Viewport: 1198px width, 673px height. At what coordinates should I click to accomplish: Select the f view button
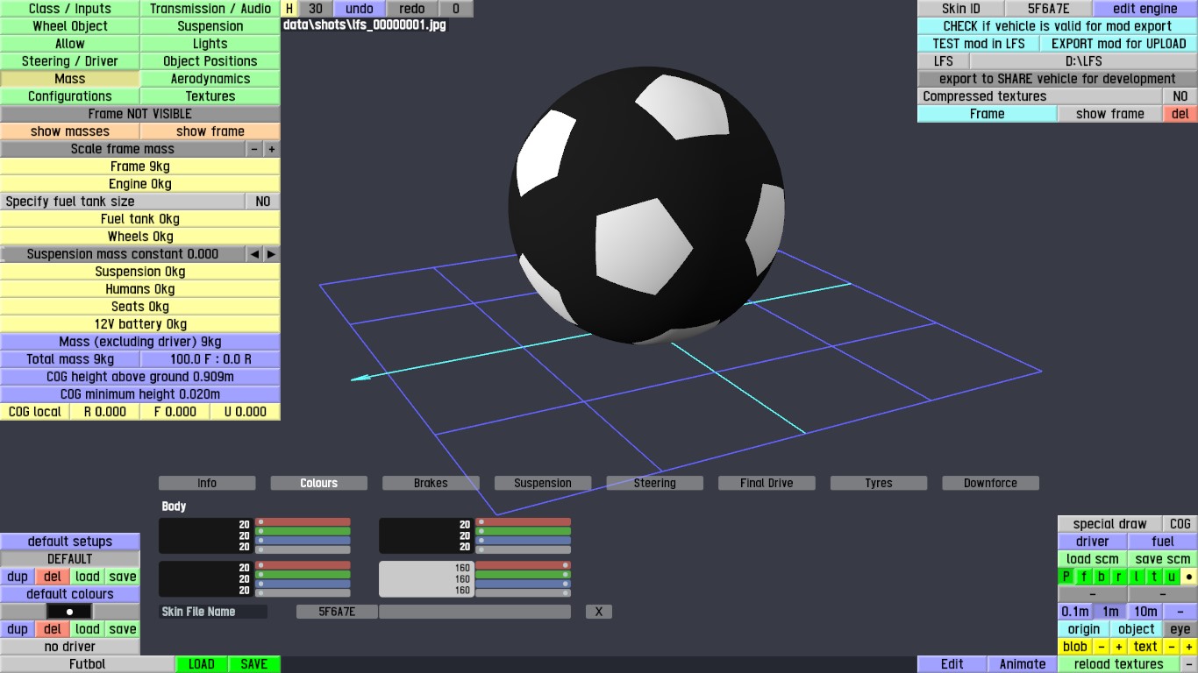(1084, 577)
